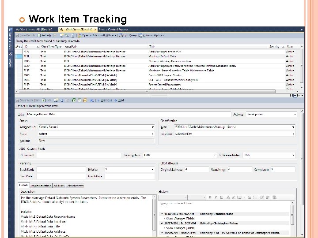The height and width of the screenshot is (238, 318).
Task: Open the Training Item dropdown
Action: [x=215, y=155]
